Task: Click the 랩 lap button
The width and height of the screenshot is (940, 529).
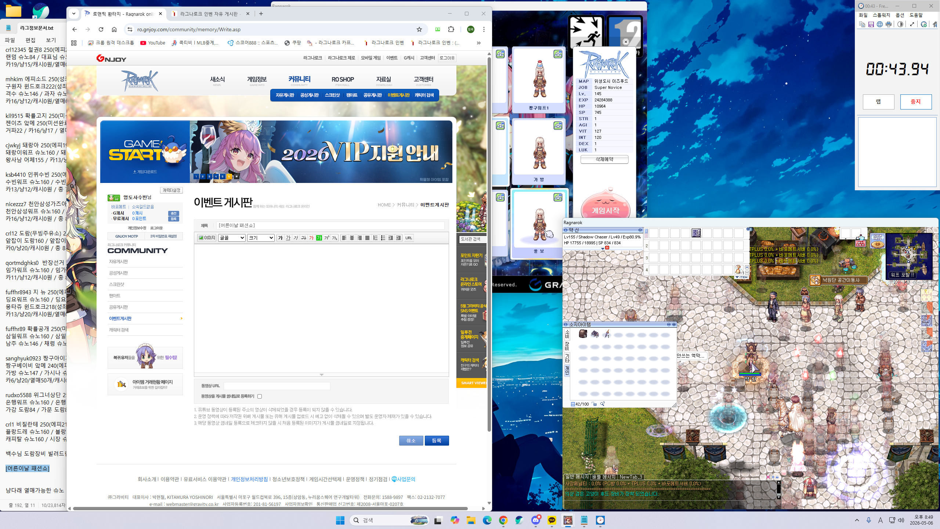Action: [878, 102]
